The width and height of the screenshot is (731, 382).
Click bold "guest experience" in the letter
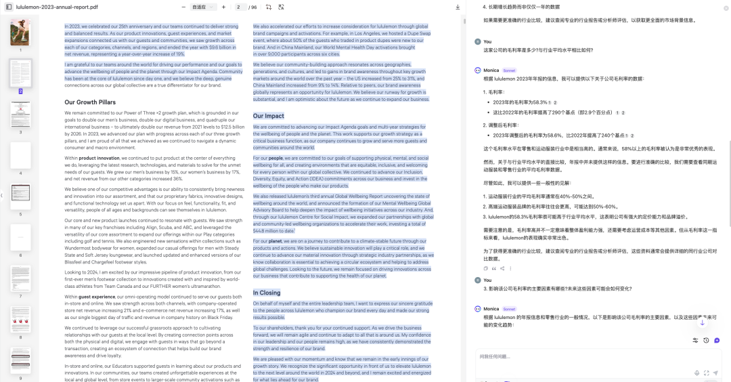click(97, 297)
